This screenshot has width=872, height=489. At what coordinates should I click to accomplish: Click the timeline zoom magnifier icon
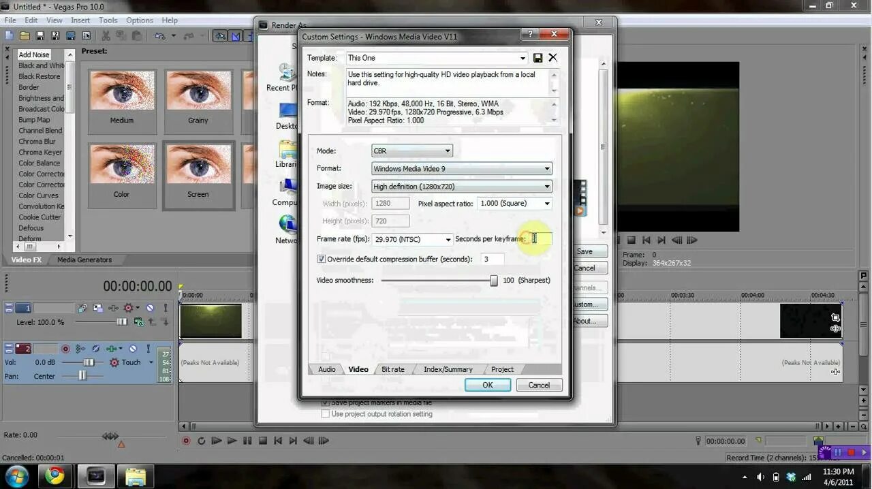pyautogui.click(x=864, y=426)
